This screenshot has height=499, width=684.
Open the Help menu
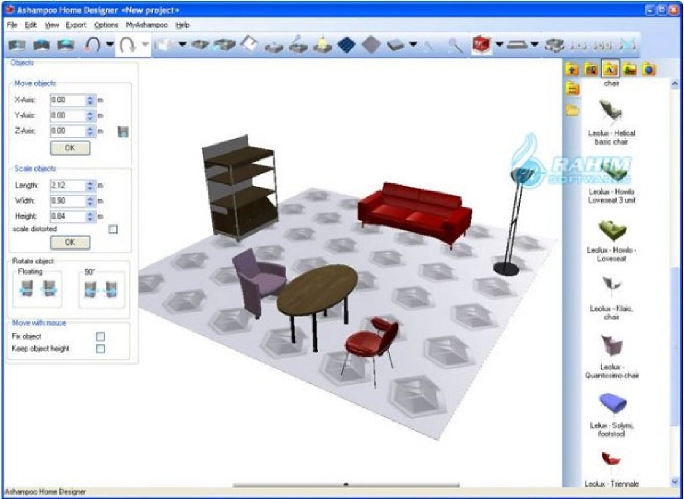(183, 25)
